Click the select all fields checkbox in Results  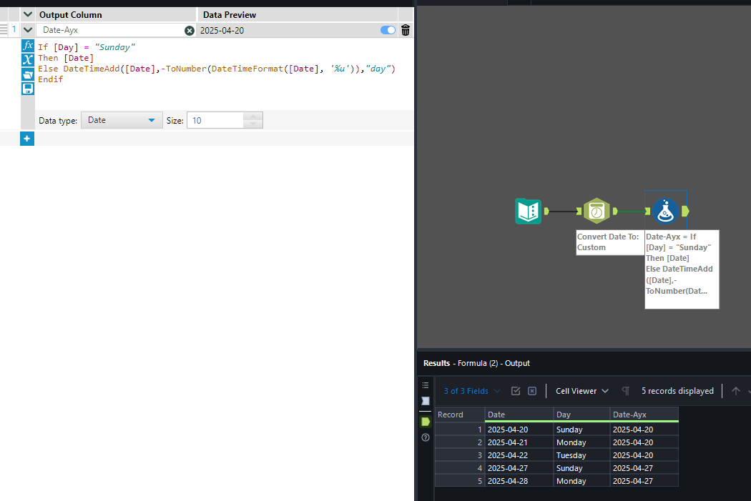tap(516, 391)
